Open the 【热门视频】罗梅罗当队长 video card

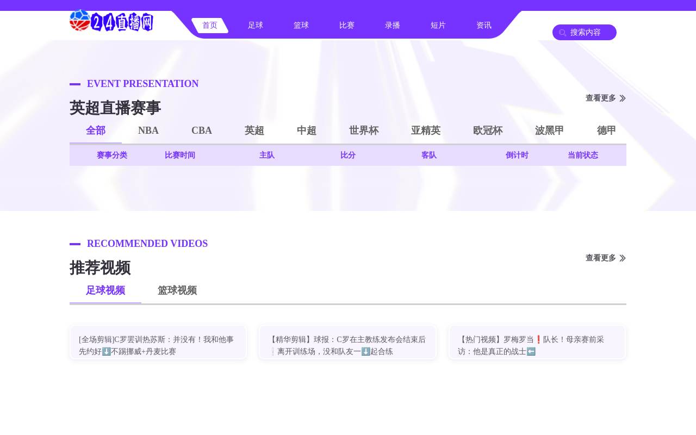[x=537, y=343]
